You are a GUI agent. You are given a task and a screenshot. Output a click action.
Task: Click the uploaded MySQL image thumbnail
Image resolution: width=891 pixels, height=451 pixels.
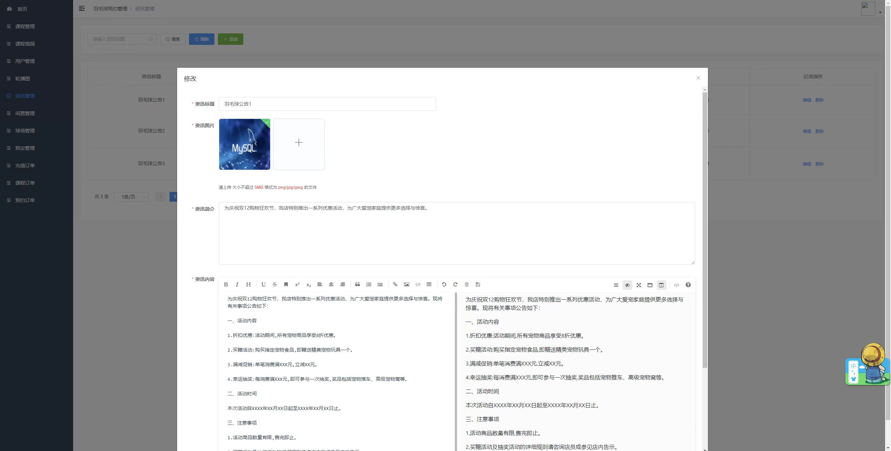pos(245,144)
